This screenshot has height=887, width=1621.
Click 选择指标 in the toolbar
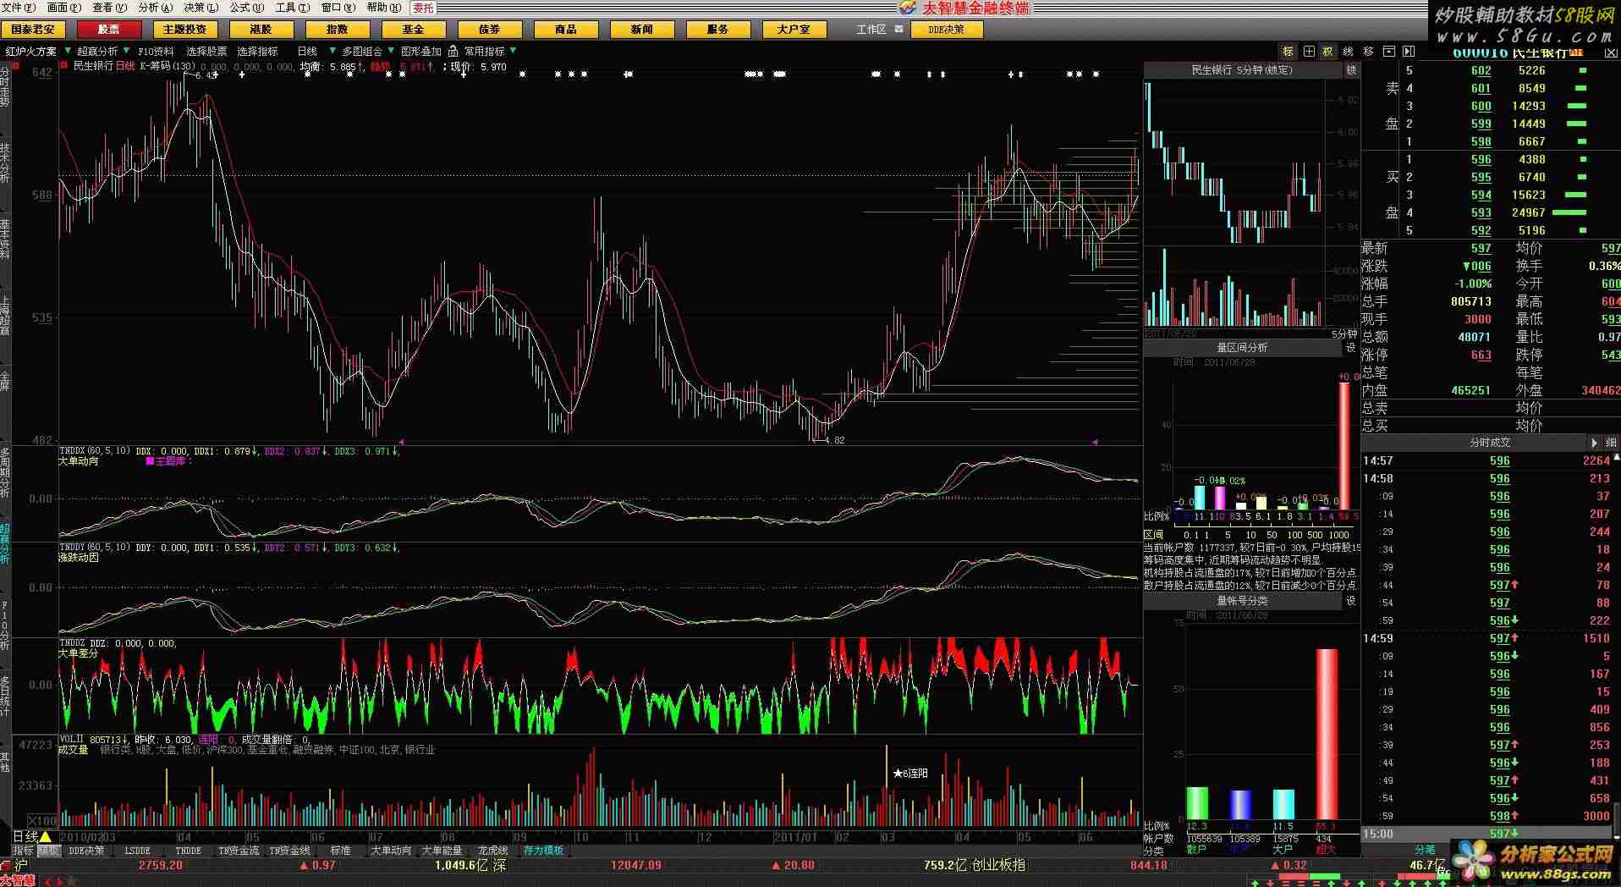[257, 52]
